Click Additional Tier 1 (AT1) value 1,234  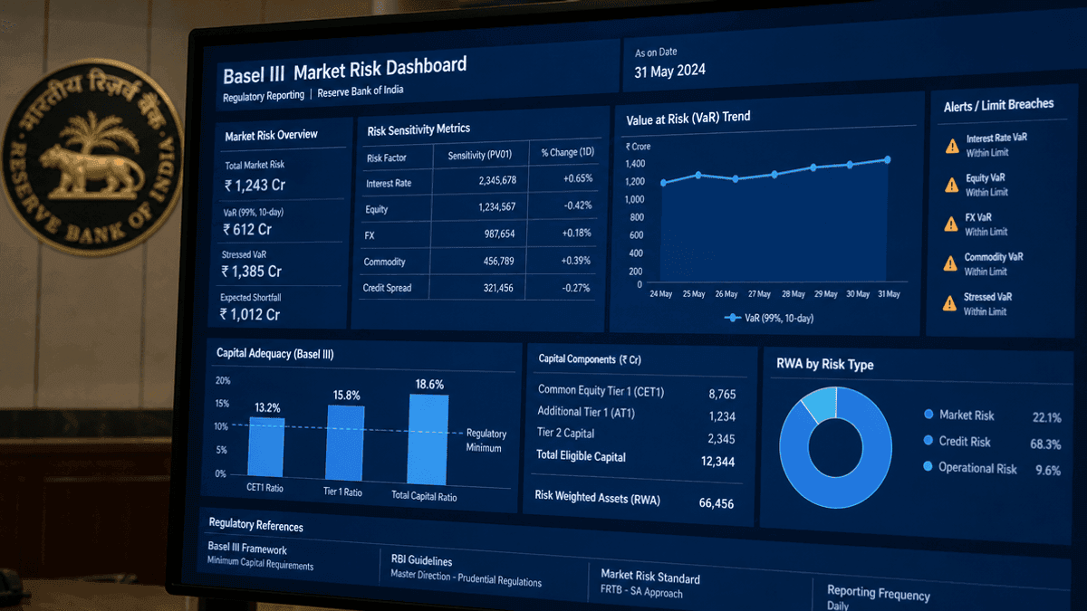pos(722,416)
